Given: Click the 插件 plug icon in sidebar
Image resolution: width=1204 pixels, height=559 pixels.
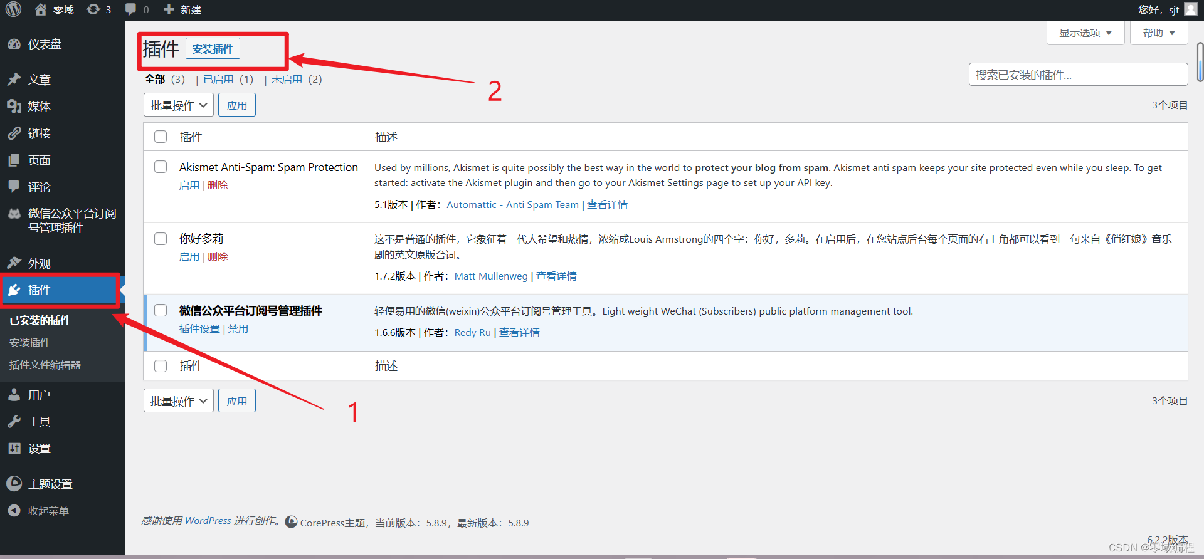Looking at the screenshot, I should click(14, 290).
